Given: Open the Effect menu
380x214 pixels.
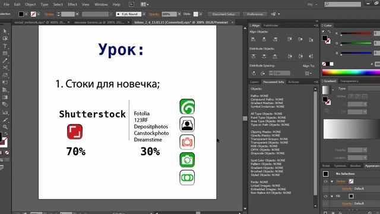Looking at the screenshot, I should click(x=72, y=4).
